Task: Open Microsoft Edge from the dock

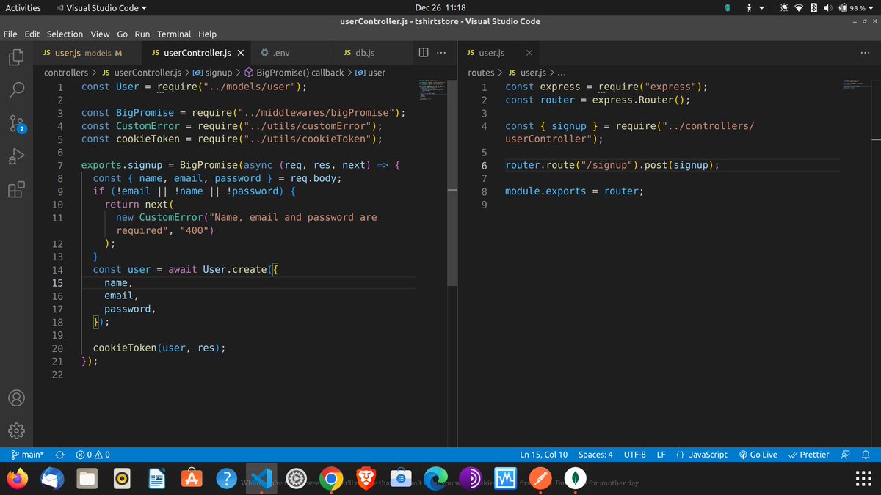Action: [435, 479]
